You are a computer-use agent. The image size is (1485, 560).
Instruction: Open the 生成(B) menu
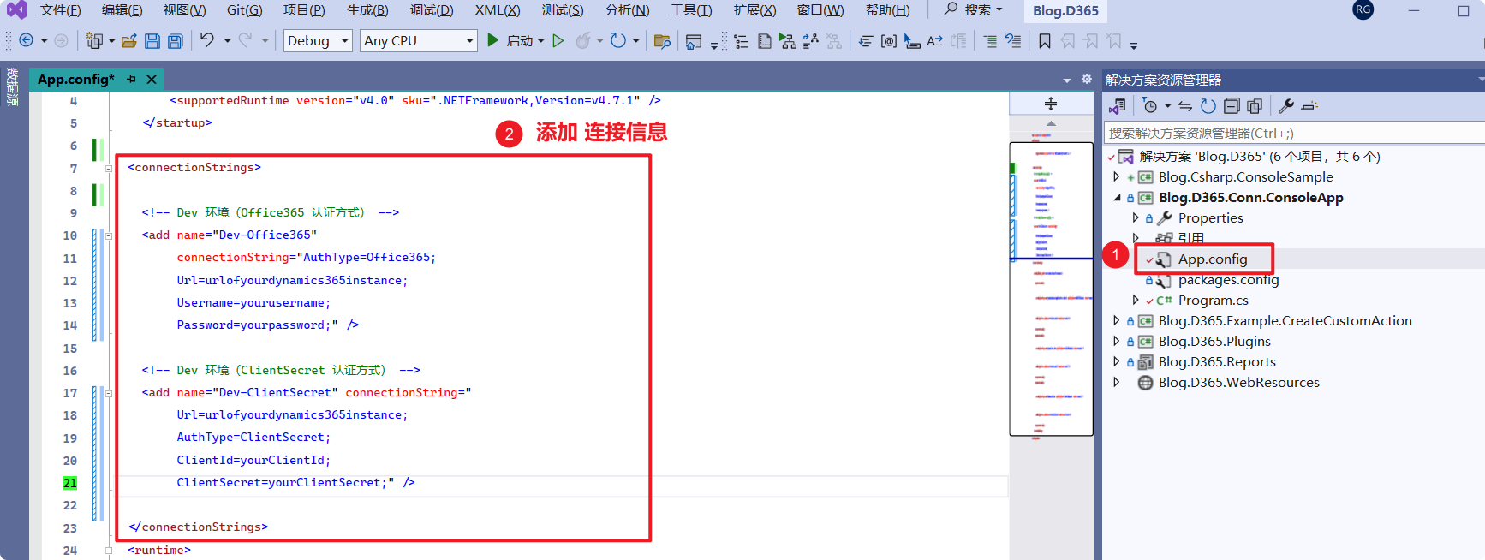[367, 10]
